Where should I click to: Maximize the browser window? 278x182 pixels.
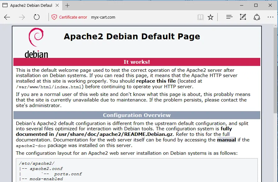pyautogui.click(x=256, y=5)
